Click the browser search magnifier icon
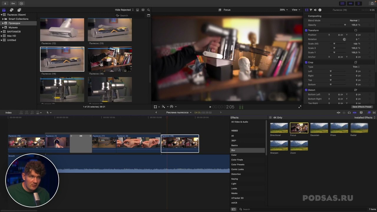 pos(148,10)
